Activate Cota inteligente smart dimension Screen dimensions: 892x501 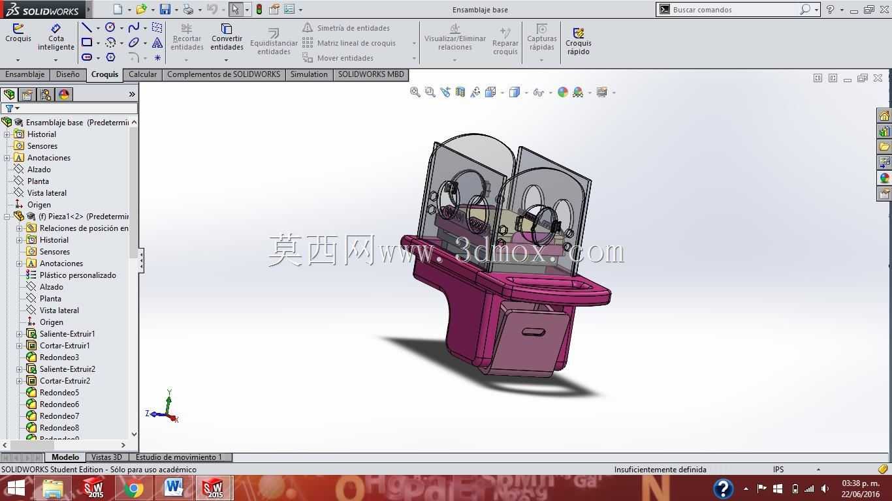tap(56, 37)
